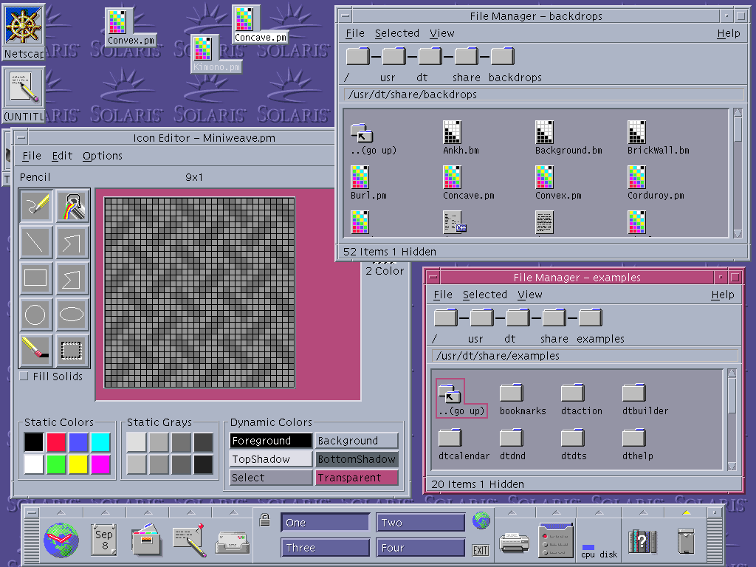Pick the Ellipse drawing tool
Image resolution: width=756 pixels, height=567 pixels.
pos(72,315)
